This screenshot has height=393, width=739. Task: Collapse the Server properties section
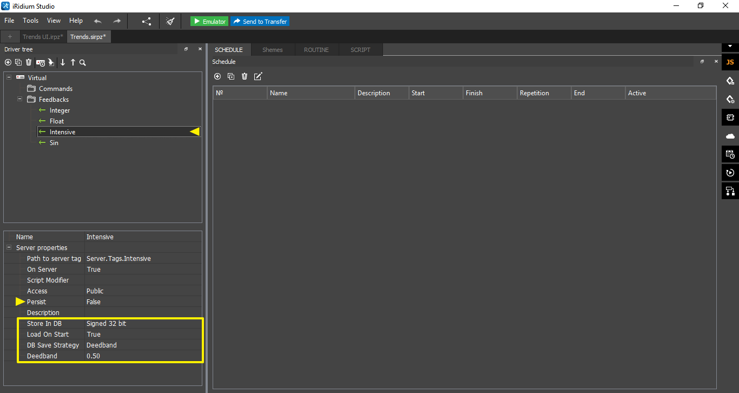[x=9, y=248]
